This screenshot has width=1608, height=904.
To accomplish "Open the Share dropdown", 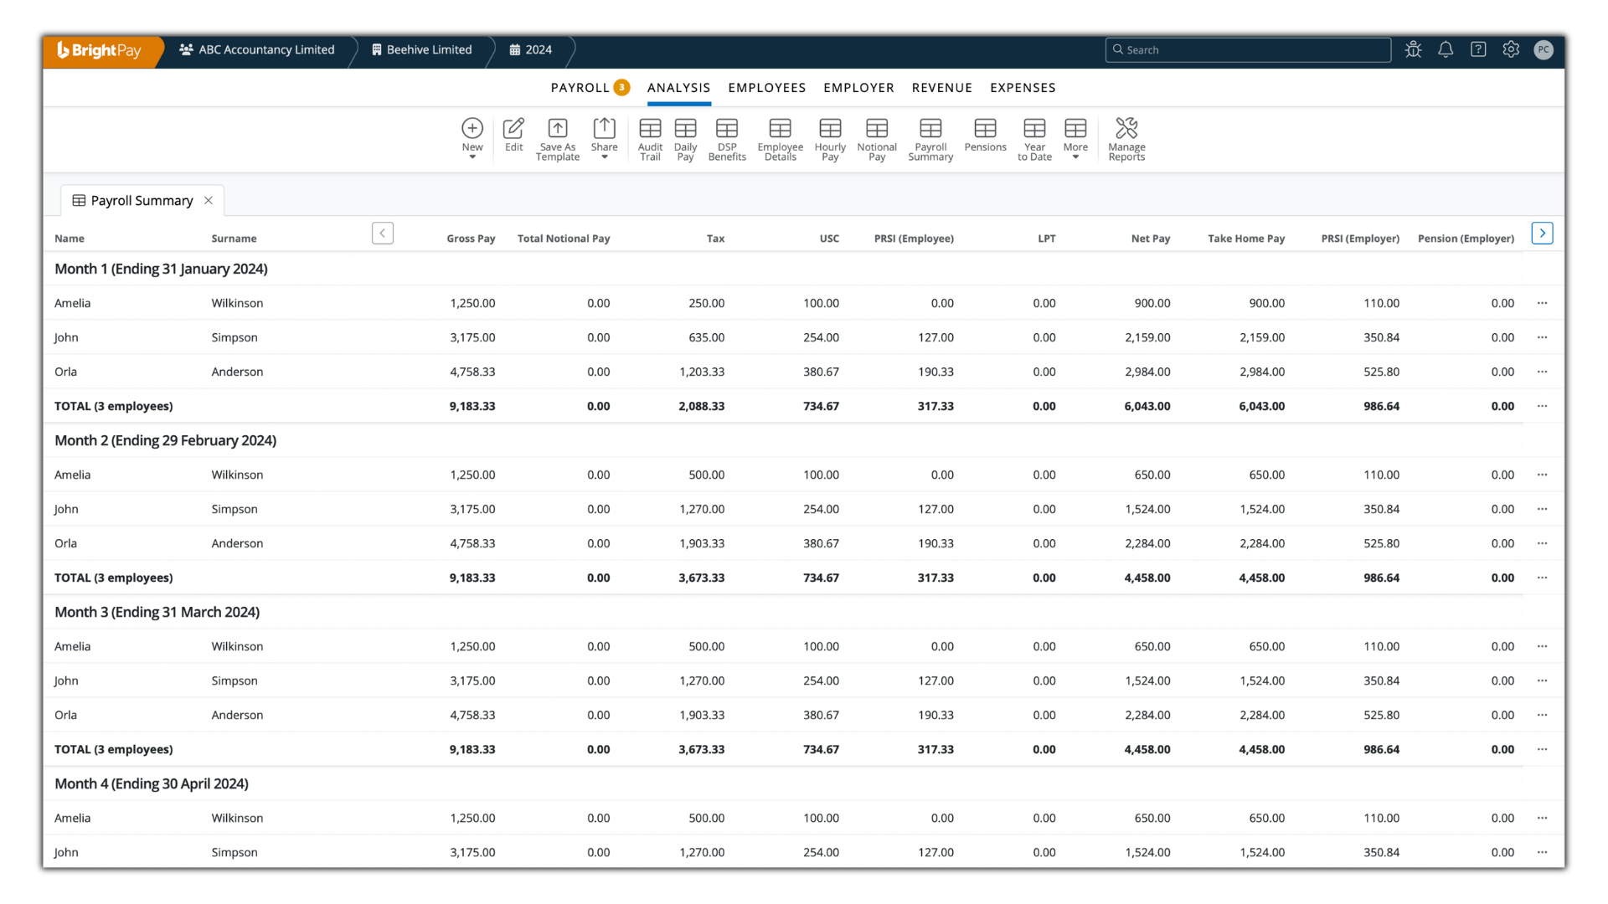I will [x=604, y=138].
